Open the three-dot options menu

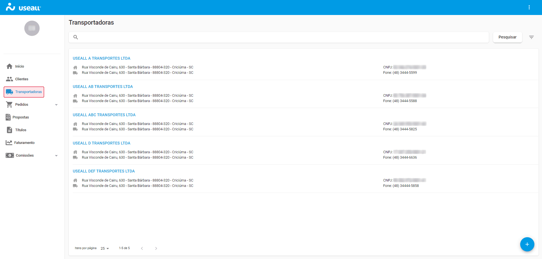529,7
